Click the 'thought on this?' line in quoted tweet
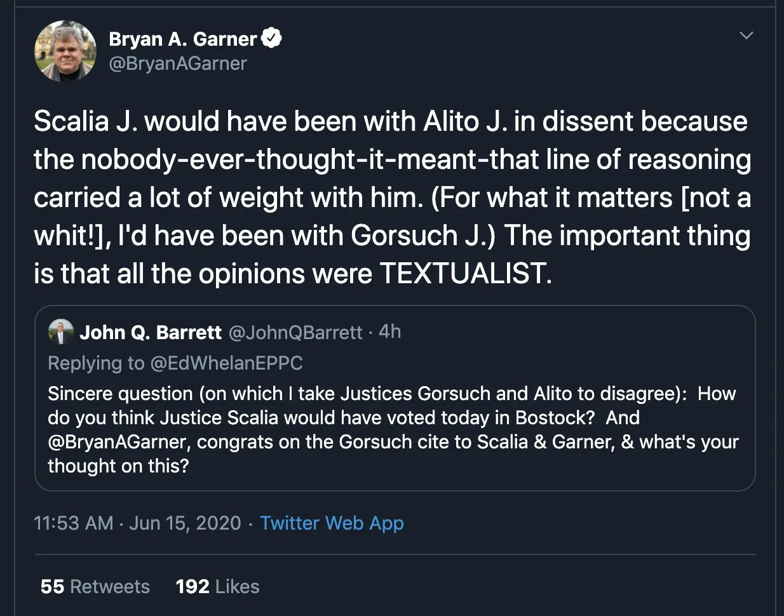The image size is (784, 616). [x=118, y=466]
